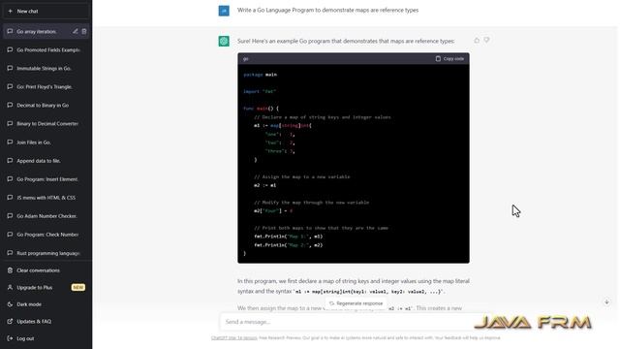Open the 'Join Files in Go' conversation
This screenshot has width=620, height=349.
pyautogui.click(x=46, y=143)
